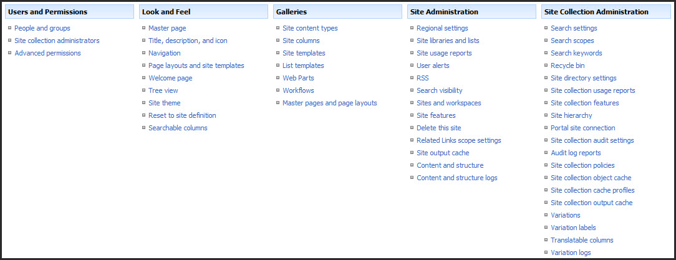Screen dimensions: 676x260
Task: View Audit log reports
Action: point(576,153)
